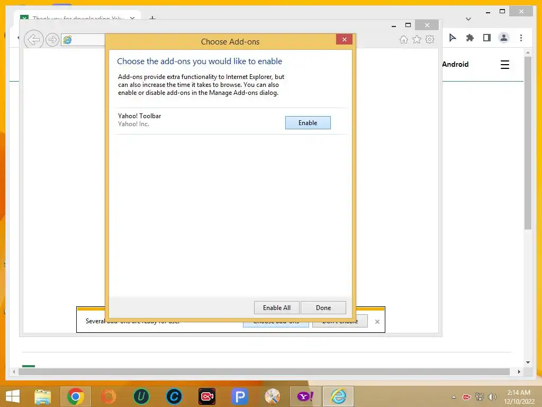Open Internet Explorer home page icon

point(404,39)
